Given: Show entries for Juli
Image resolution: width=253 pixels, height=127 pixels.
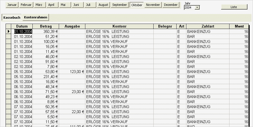Looking at the screenshot, I should [90, 5].
